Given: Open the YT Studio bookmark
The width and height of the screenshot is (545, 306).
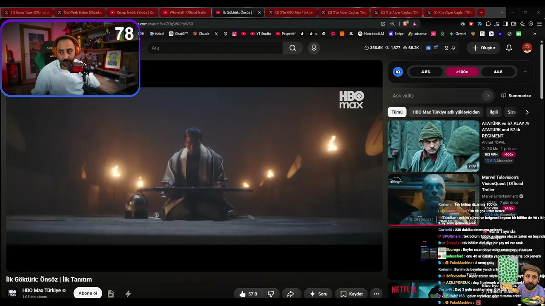Looking at the screenshot, I should tap(261, 34).
